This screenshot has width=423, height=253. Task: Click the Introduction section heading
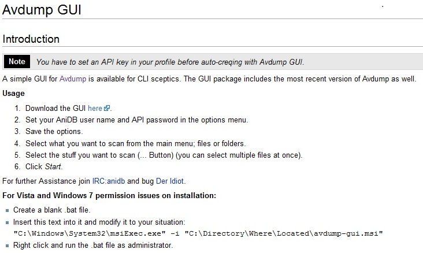[31, 39]
